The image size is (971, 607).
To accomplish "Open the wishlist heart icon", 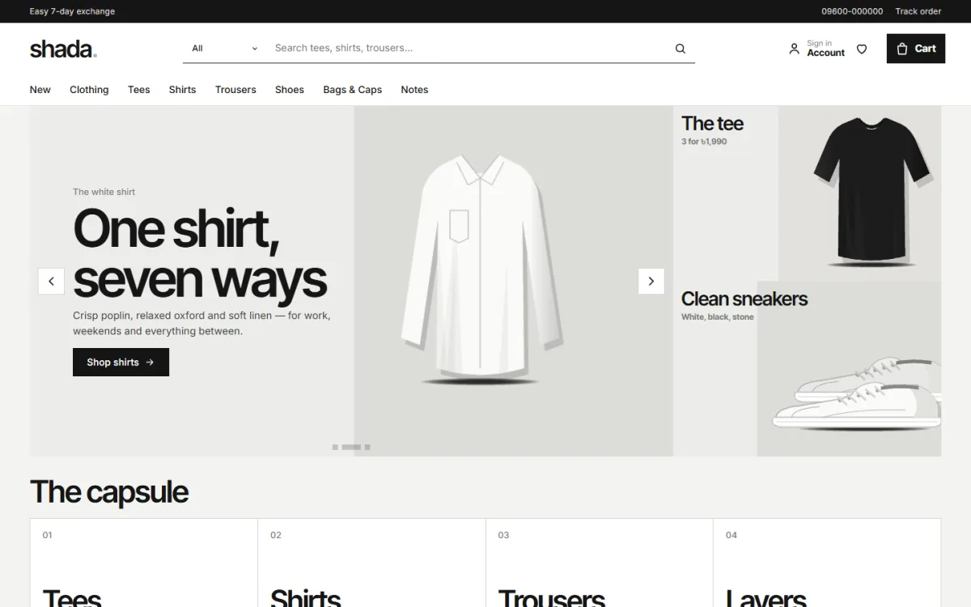I will pos(862,49).
